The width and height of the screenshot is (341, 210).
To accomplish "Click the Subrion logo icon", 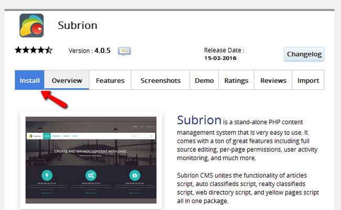I will point(31,26).
